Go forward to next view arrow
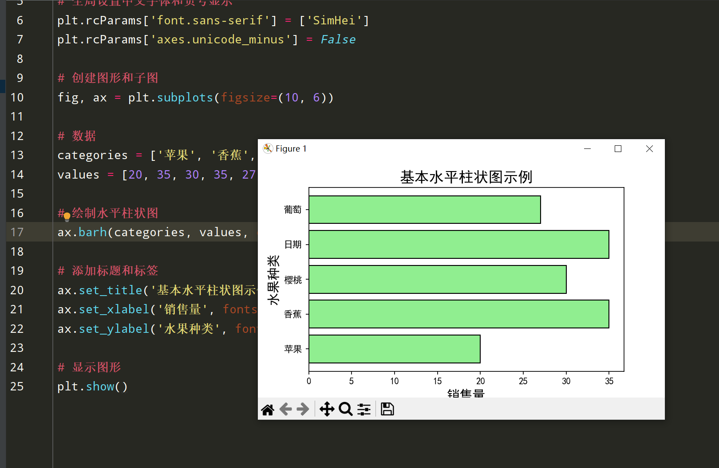The image size is (719, 468). 303,409
